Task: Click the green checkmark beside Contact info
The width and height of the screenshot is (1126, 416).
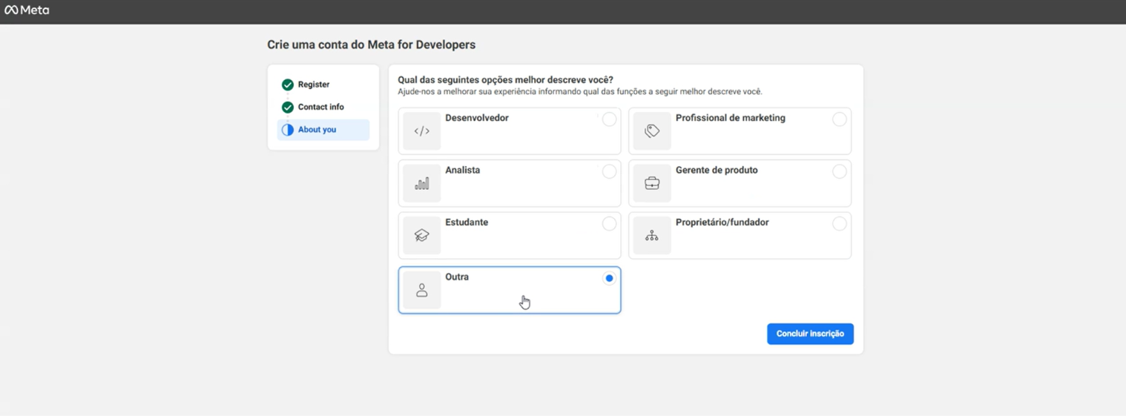Action: click(x=288, y=107)
